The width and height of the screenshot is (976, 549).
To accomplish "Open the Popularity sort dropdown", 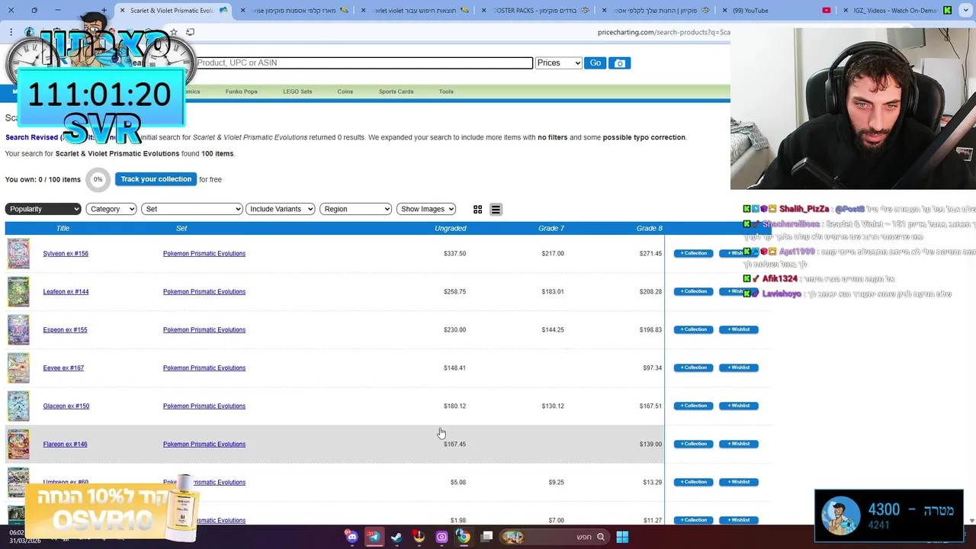I will pos(43,209).
